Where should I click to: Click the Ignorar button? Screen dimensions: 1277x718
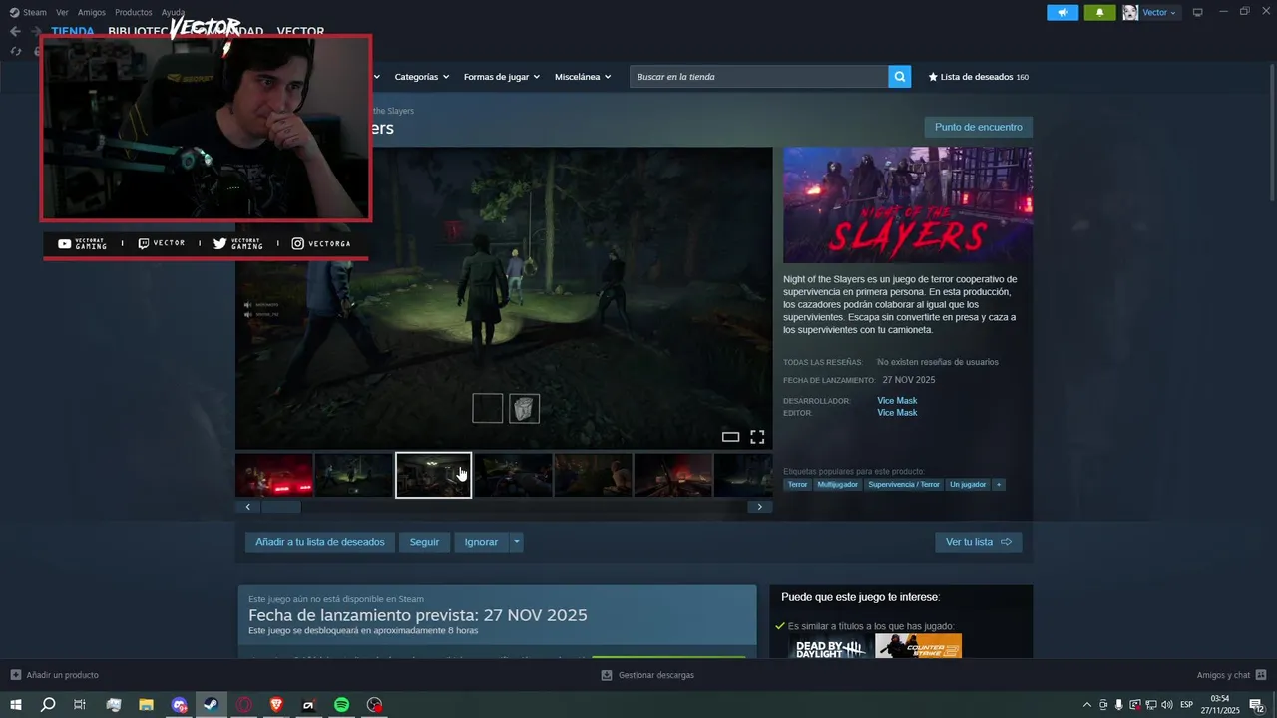(481, 542)
